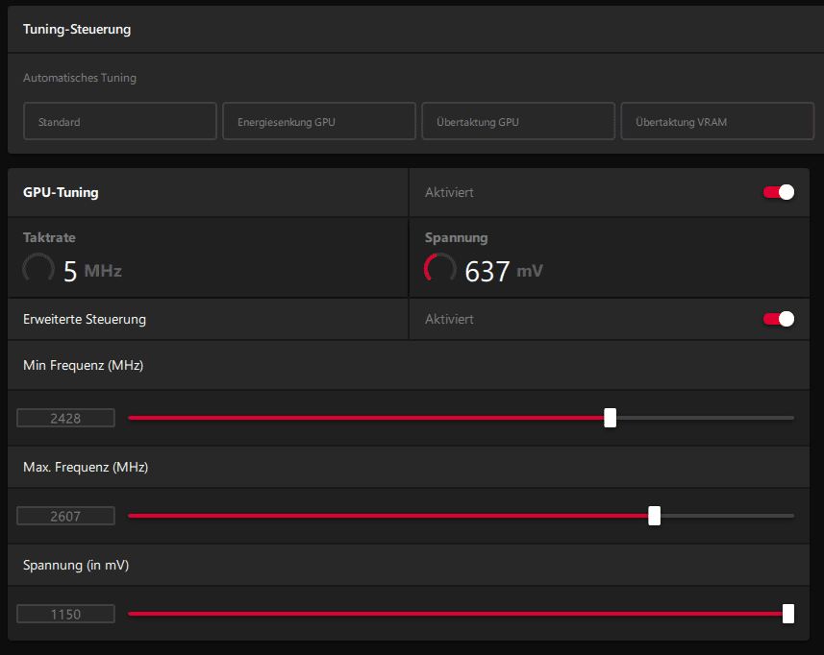The width and height of the screenshot is (824, 655).
Task: Click the Spannung (in mV) label
Action: click(x=76, y=566)
